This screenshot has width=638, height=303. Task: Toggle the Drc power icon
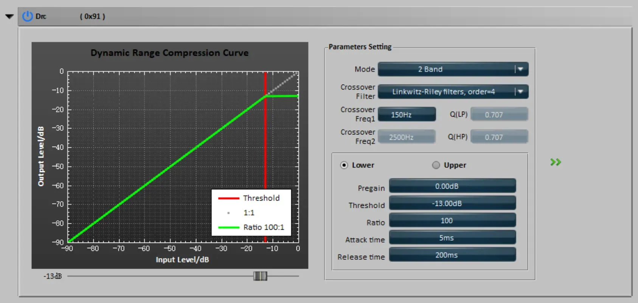coord(27,16)
